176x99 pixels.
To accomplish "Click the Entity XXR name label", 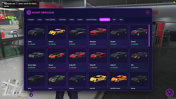I will [72, 65].
